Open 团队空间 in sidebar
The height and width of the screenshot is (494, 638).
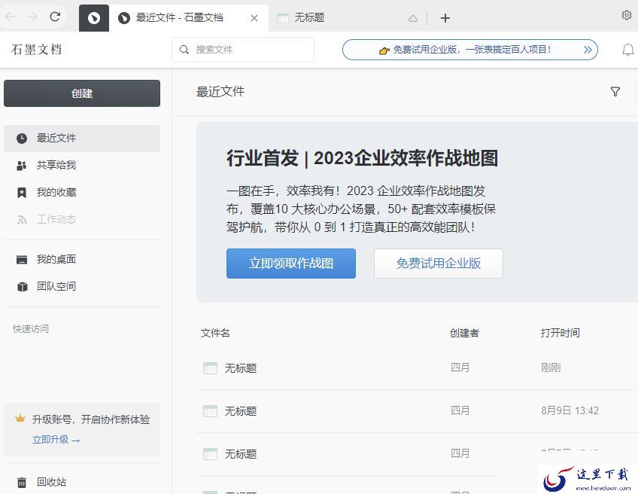[x=82, y=286]
